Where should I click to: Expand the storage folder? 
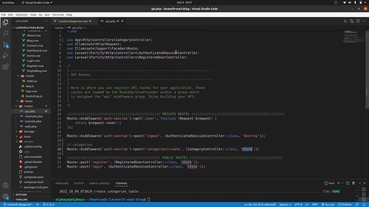coord(29,132)
